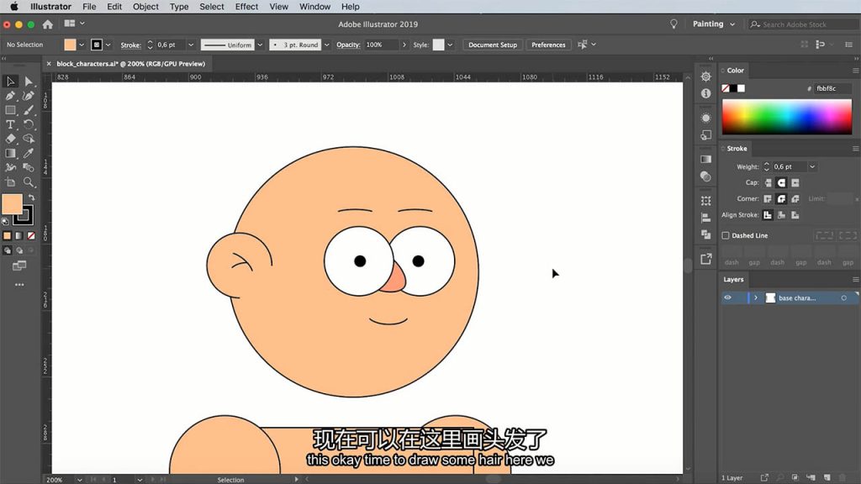Select the Shape Builder tool
The width and height of the screenshot is (861, 484).
click(29, 139)
